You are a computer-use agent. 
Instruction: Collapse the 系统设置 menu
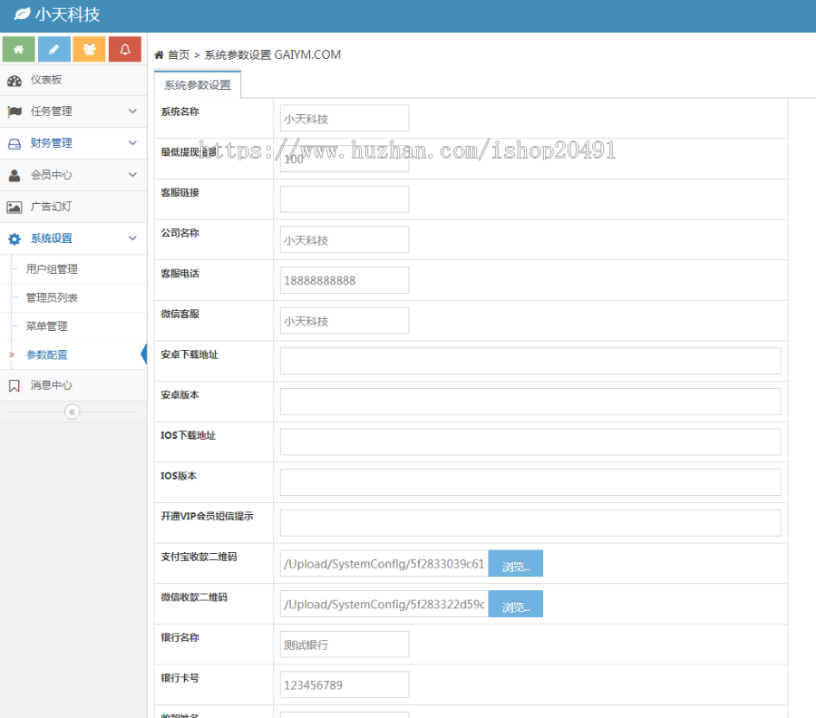point(73,238)
